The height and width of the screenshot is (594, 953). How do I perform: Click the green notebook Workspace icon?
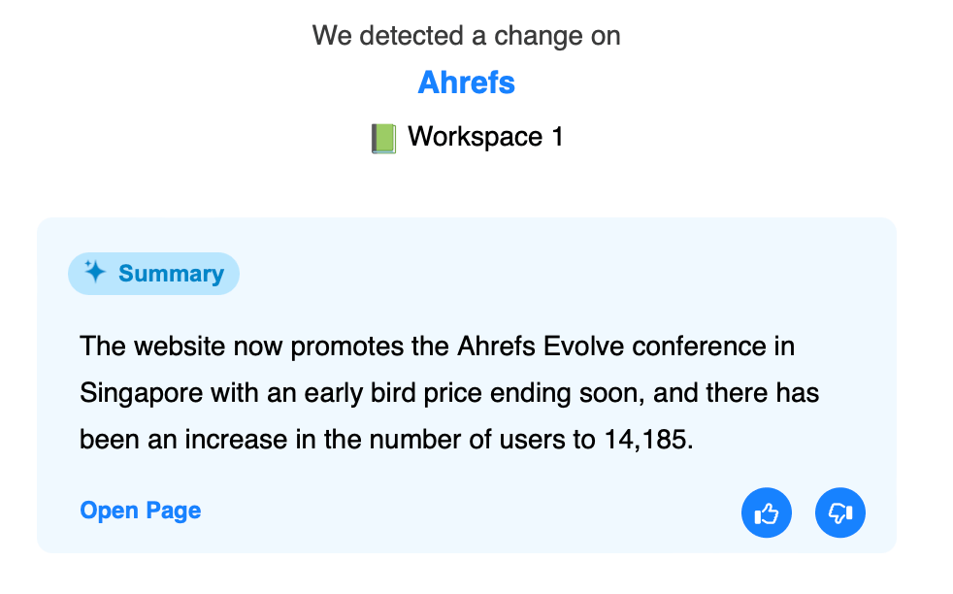(382, 137)
